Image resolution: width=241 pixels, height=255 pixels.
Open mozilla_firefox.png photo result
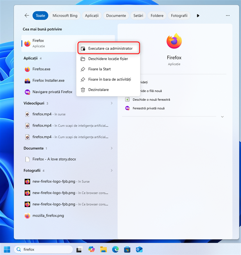[68, 216]
